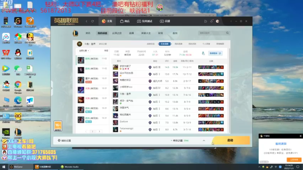Select 云顶之弈 in the sub-navigation
The width and height of the screenshot is (303, 170).
click(117, 33)
